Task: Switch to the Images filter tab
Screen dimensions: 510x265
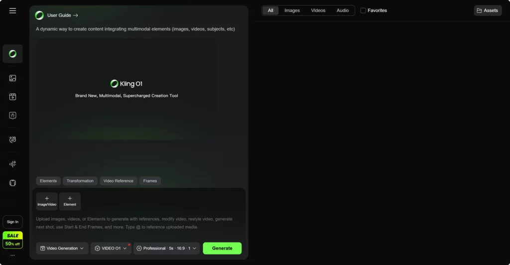Action: point(292,10)
